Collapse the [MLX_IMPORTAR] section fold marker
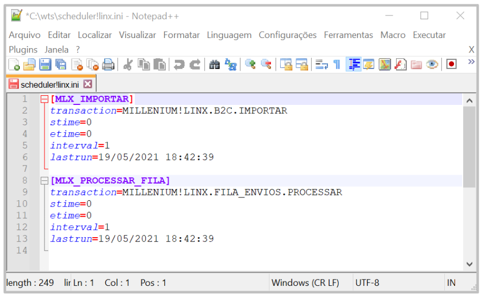The image size is (483, 296). pos(45,99)
